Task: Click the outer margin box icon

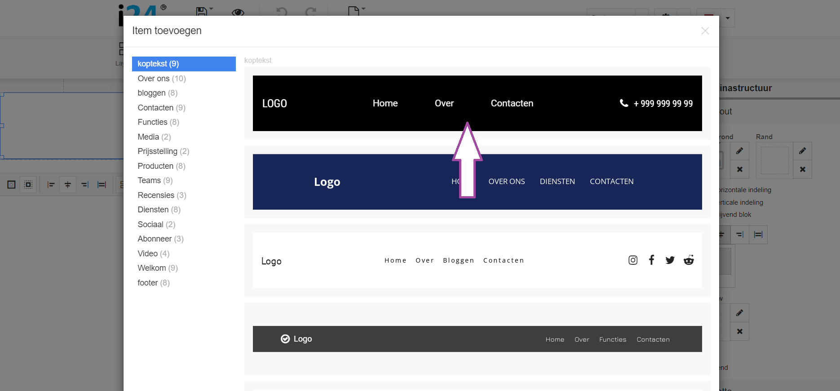Action: (28, 185)
